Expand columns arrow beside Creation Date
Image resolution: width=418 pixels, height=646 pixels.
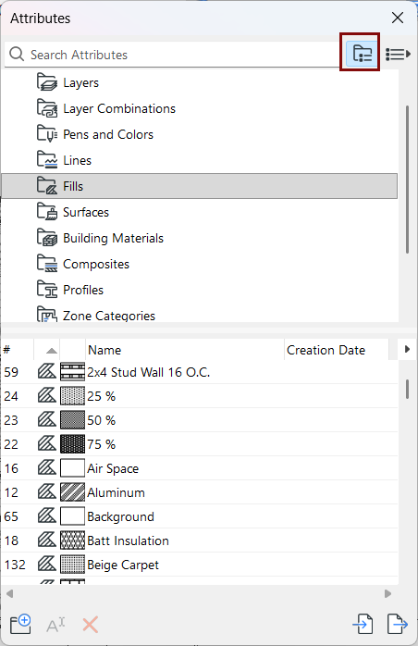[x=407, y=349]
